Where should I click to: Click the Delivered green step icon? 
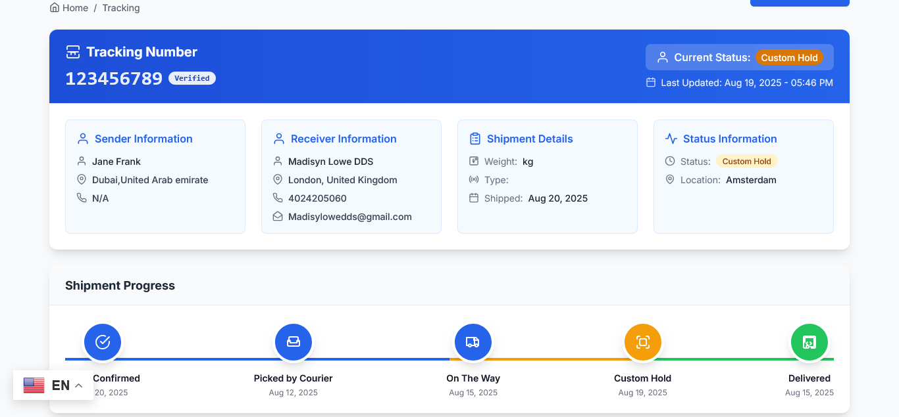[809, 342]
